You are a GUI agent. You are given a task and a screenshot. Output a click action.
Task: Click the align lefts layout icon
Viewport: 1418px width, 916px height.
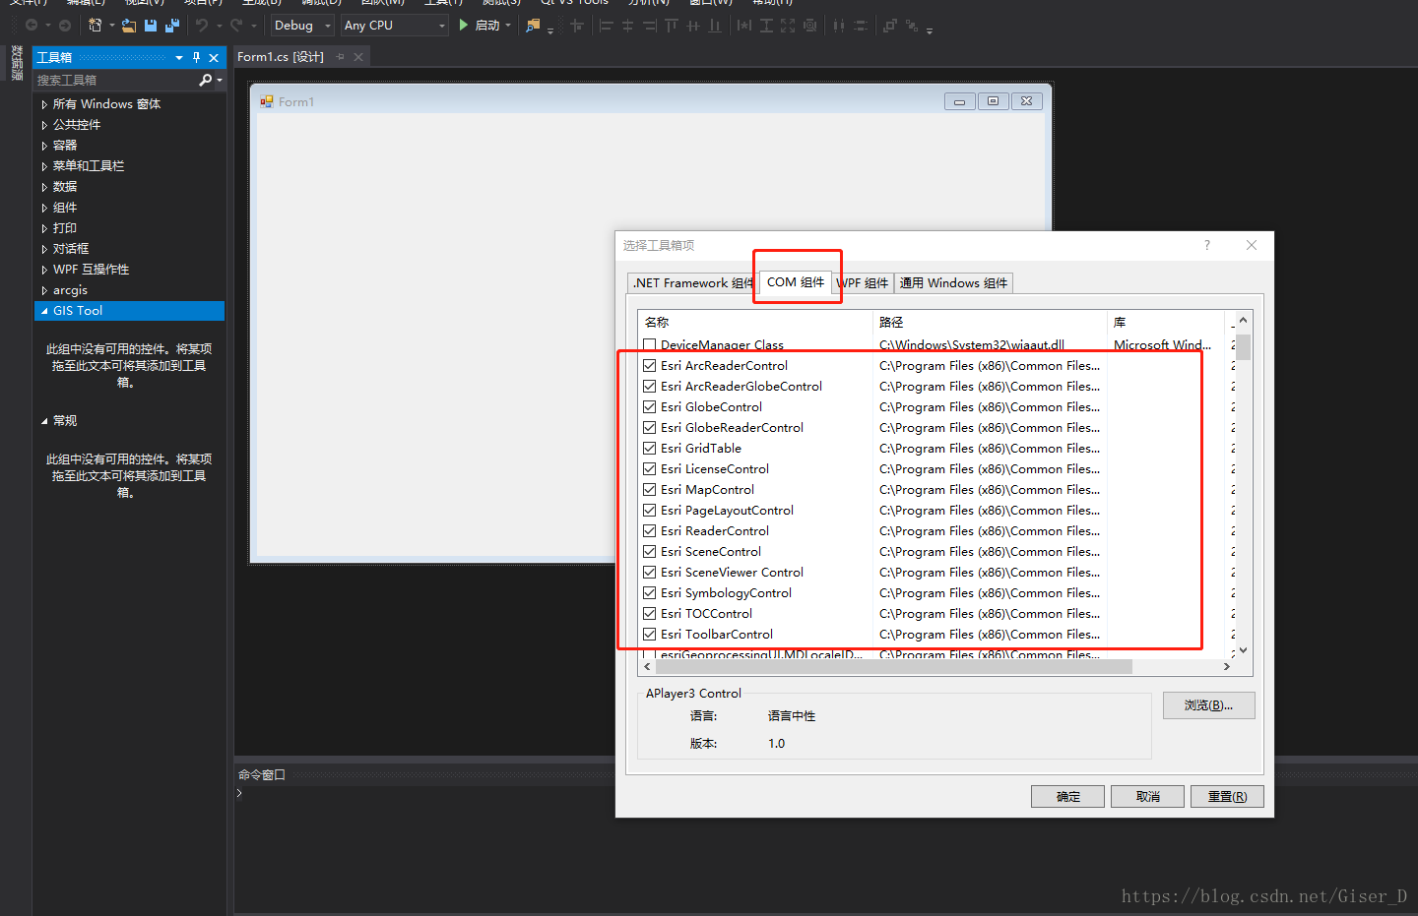click(606, 26)
